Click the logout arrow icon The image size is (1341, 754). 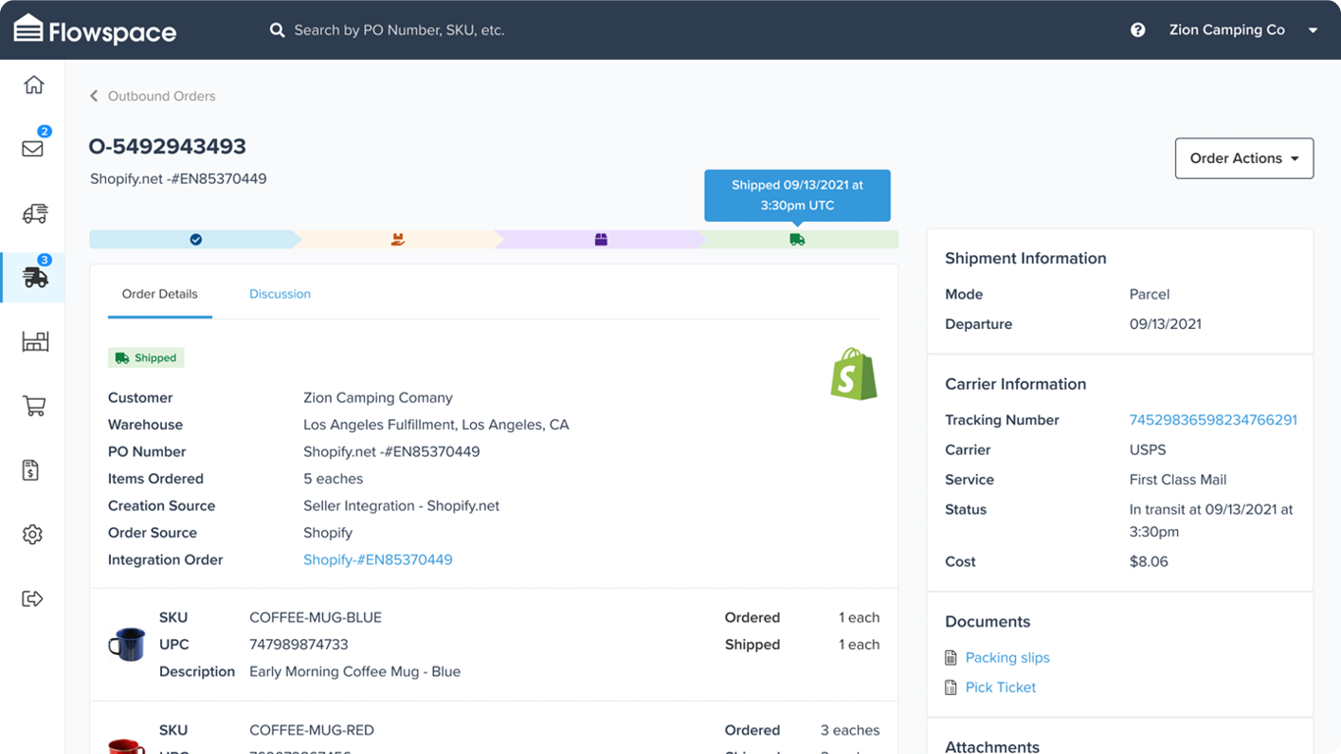[32, 599]
